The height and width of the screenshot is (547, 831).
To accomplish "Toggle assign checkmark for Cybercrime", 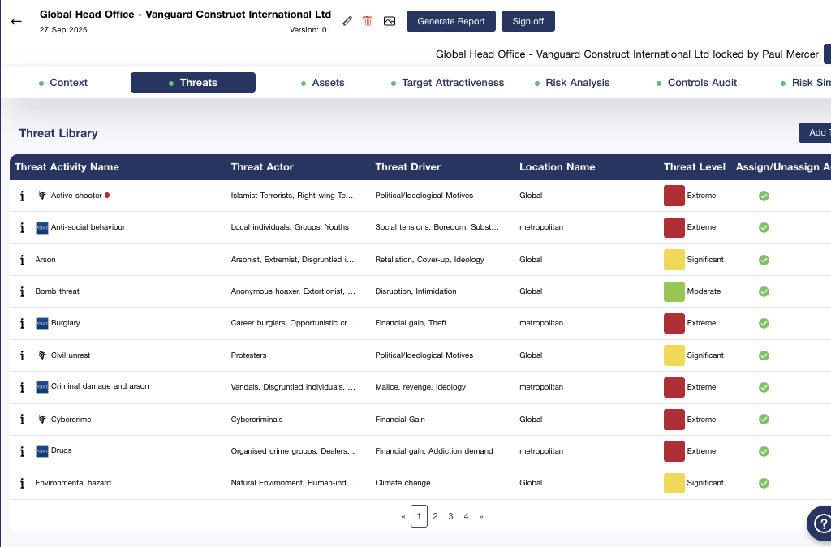I will [x=764, y=420].
